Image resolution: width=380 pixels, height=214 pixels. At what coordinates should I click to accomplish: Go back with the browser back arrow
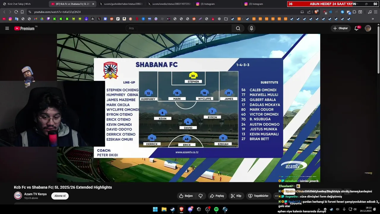(x=4, y=12)
